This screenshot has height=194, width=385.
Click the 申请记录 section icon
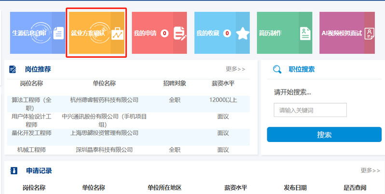[x=14, y=171]
